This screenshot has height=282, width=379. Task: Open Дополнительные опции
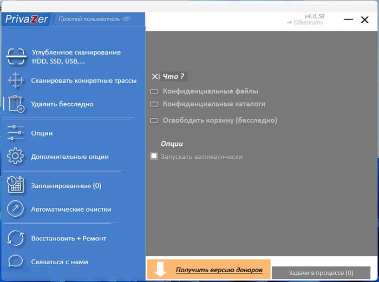coord(70,157)
